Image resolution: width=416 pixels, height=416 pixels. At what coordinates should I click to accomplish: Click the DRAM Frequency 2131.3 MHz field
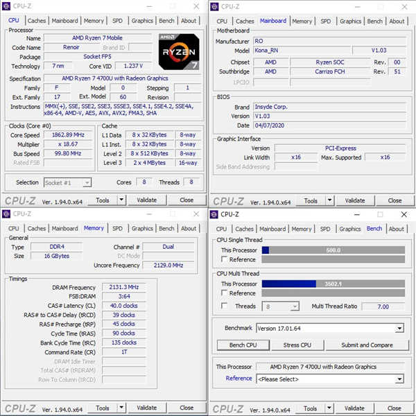pyautogui.click(x=124, y=287)
